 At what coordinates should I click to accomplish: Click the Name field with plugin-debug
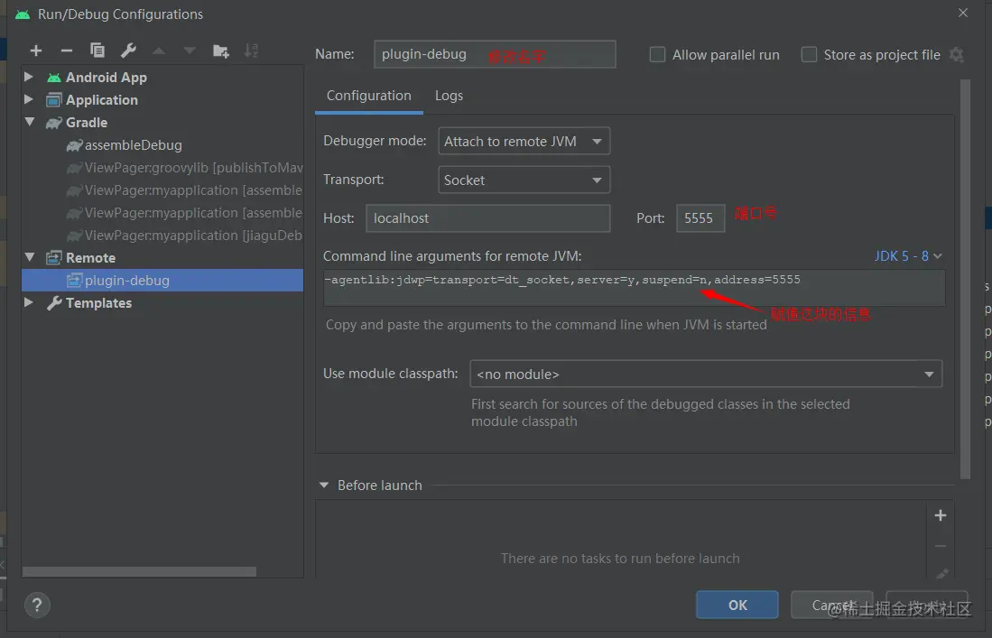pos(495,54)
